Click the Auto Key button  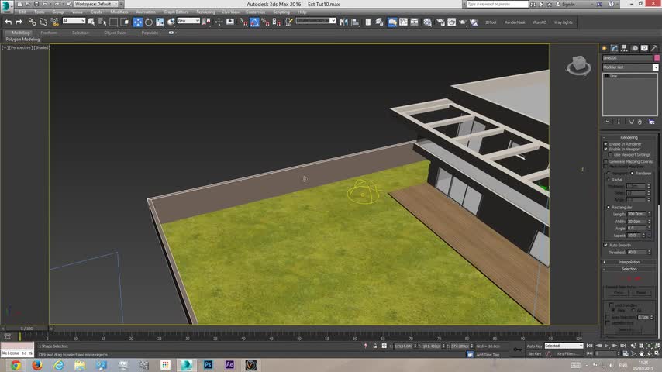534,346
